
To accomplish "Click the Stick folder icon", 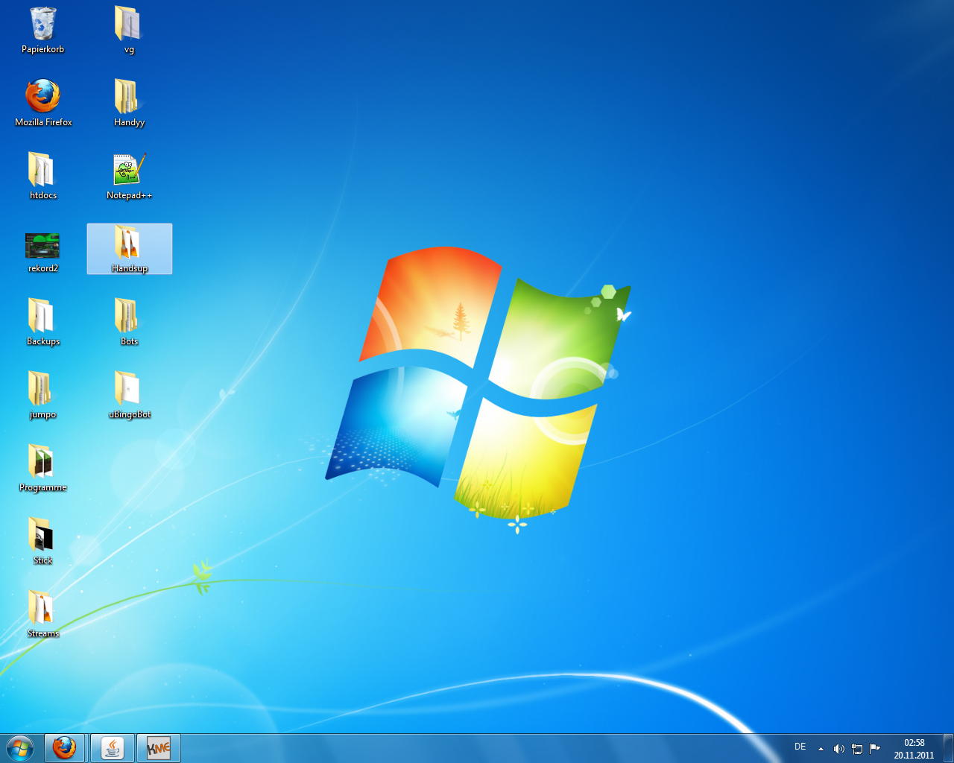I will point(42,536).
